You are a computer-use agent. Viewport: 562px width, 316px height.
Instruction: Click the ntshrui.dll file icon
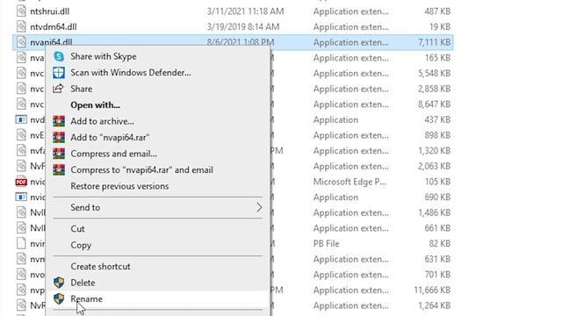click(x=21, y=11)
